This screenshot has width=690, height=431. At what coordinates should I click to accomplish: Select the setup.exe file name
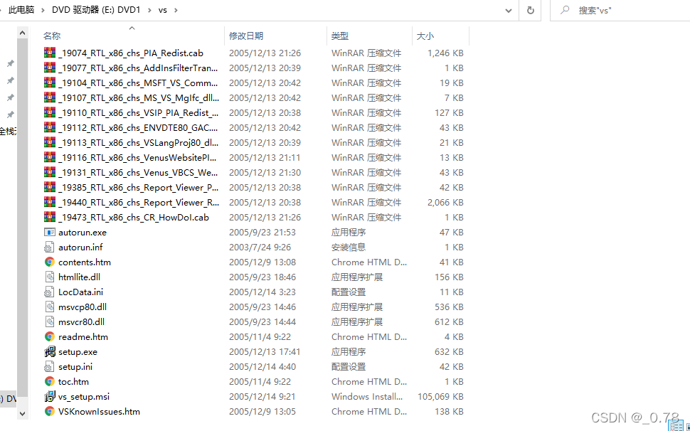tap(78, 352)
